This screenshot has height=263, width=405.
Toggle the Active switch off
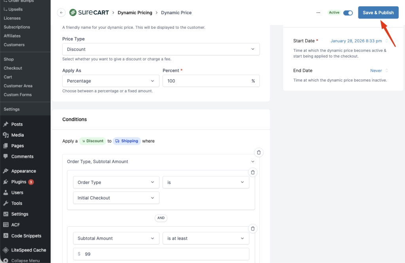point(348,13)
